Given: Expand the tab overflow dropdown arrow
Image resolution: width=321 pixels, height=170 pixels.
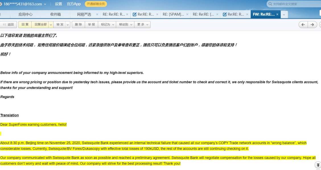Looking at the screenshot, I should tap(284, 14).
